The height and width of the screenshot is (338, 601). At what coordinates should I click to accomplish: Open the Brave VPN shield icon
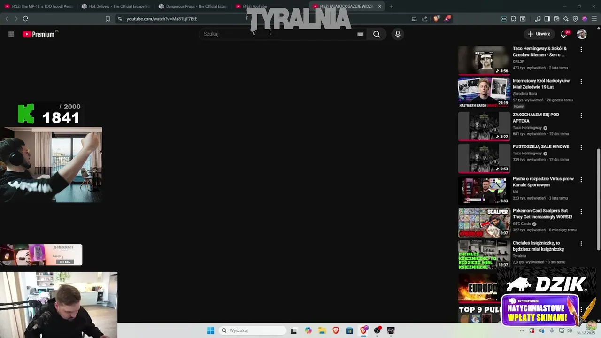click(575, 19)
